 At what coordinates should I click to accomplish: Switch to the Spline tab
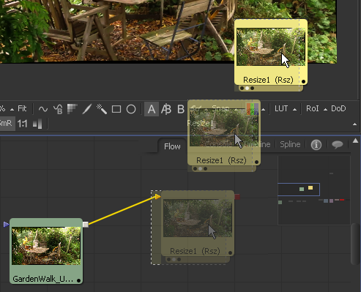pos(290,144)
